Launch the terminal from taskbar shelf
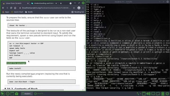The height and width of the screenshot is (96, 170). (12, 94)
